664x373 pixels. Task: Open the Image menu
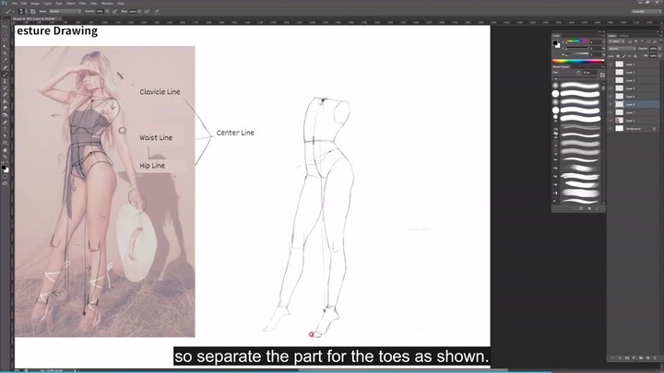tap(35, 4)
